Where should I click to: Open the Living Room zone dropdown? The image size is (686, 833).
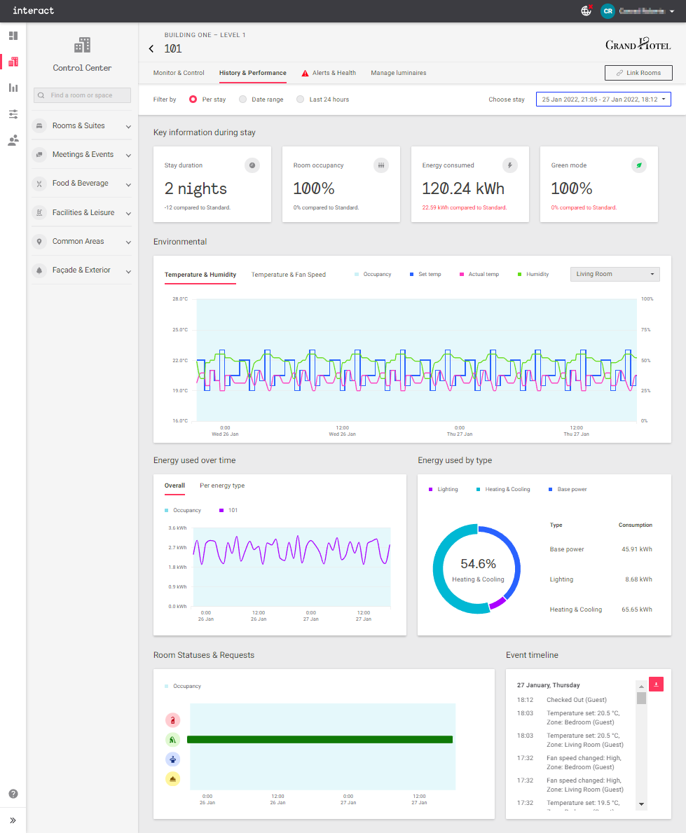click(x=615, y=274)
